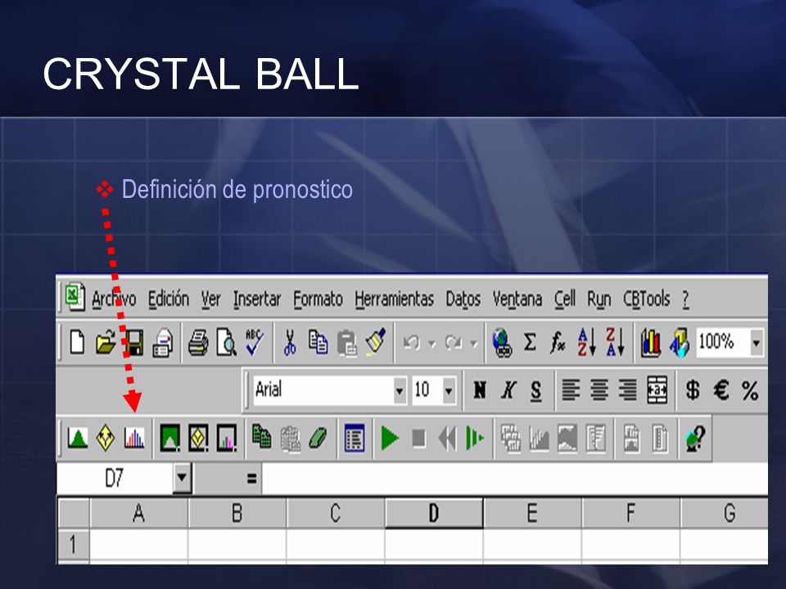Sort descending Z to A
Screen dimensions: 786x589
[x=615, y=343]
